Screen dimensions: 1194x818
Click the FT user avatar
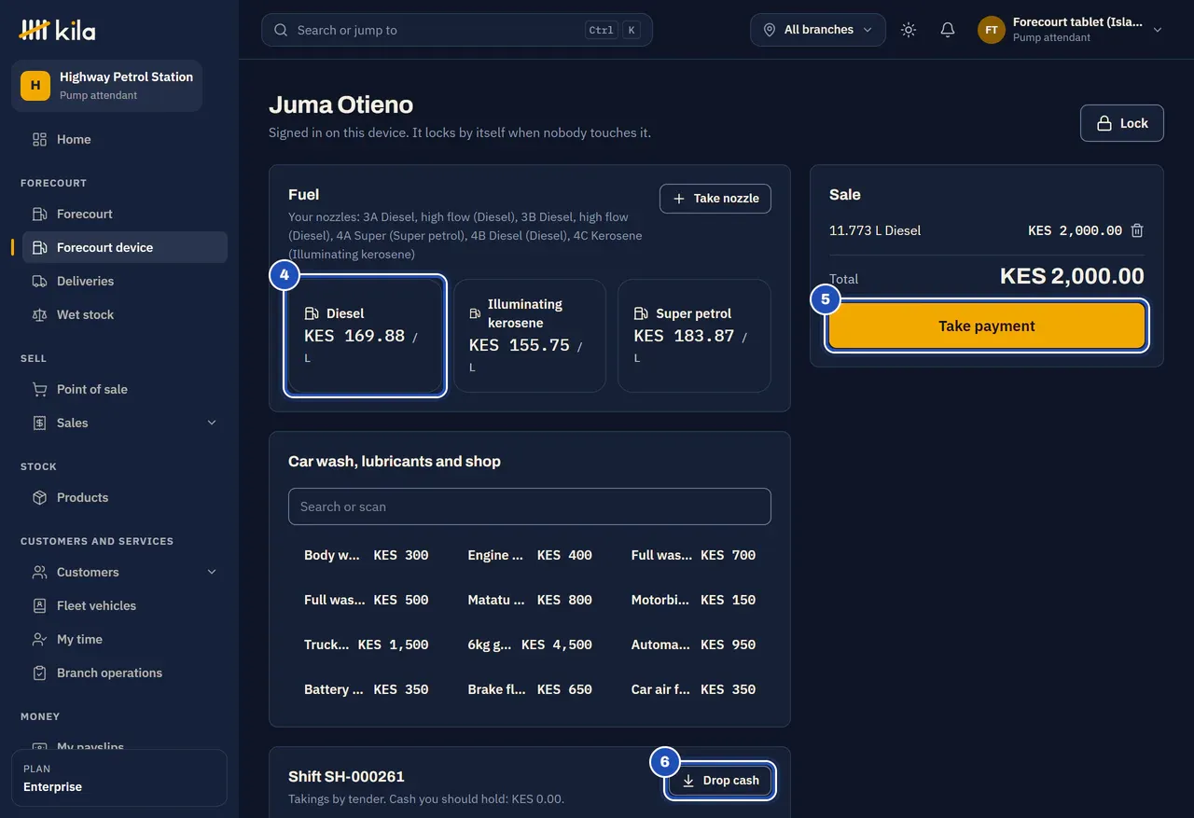[x=991, y=30]
